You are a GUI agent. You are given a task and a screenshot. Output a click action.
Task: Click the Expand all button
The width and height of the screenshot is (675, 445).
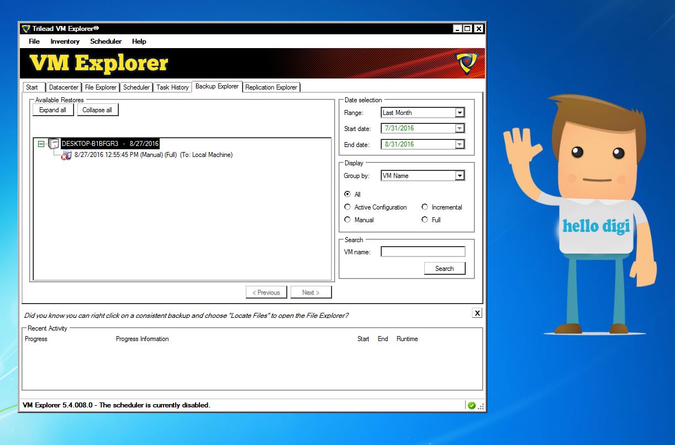coord(53,110)
